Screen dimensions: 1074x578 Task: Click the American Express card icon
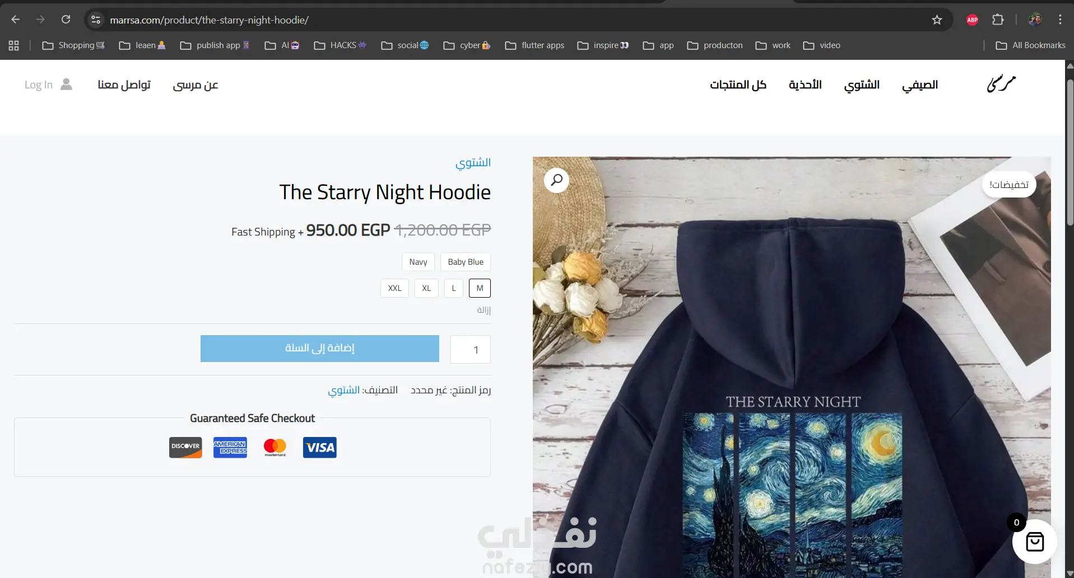[230, 447]
